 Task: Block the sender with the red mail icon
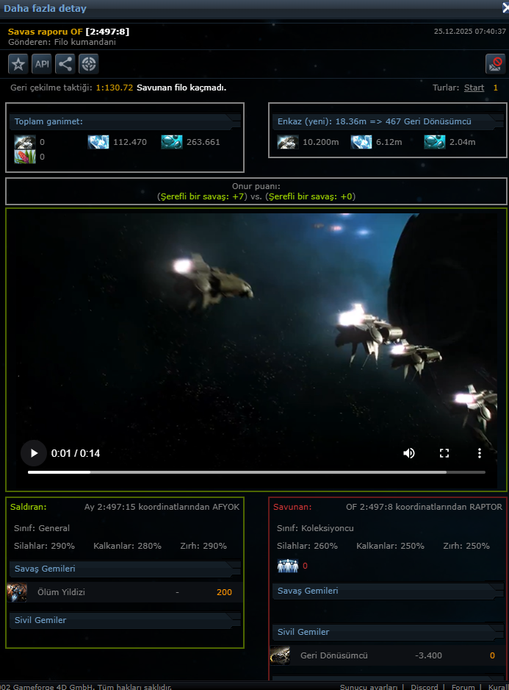pyautogui.click(x=495, y=64)
